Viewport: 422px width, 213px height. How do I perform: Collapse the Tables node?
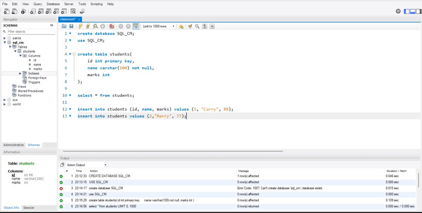10,47
